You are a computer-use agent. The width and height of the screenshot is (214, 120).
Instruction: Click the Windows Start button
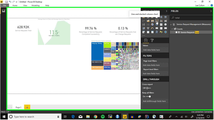click(x=4, y=117)
